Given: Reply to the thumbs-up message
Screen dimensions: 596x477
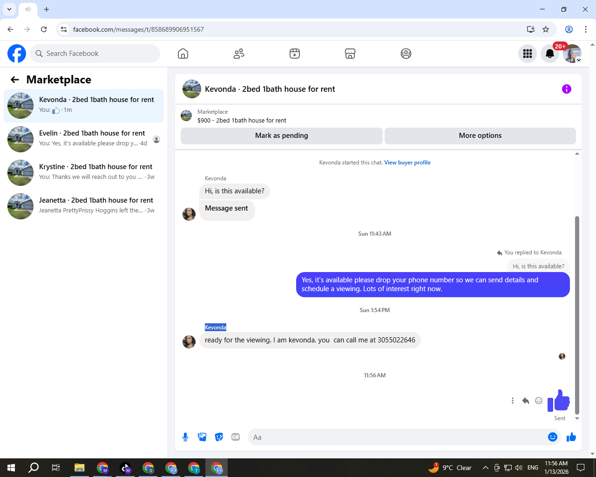Looking at the screenshot, I should tap(526, 401).
